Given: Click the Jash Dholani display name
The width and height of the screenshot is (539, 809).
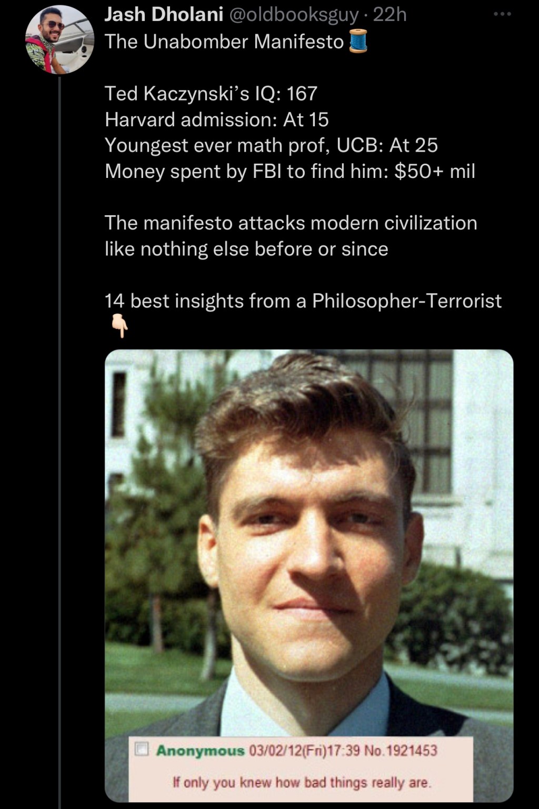Looking at the screenshot, I should [164, 15].
